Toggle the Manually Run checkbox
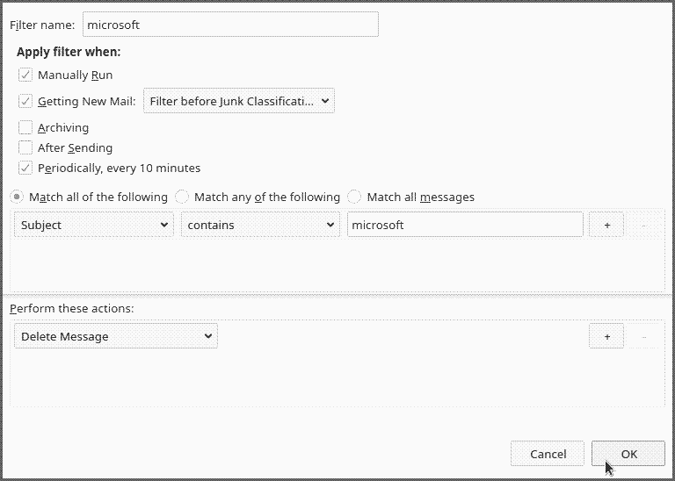 pos(25,75)
